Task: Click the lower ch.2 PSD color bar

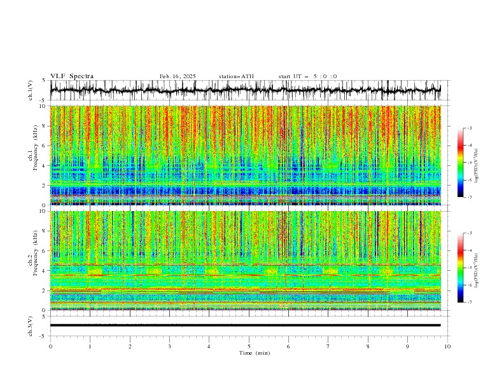Action: (460, 268)
